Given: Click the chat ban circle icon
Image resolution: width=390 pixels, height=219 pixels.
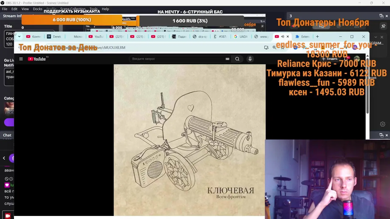Looking at the screenshot, I should pos(6,179).
